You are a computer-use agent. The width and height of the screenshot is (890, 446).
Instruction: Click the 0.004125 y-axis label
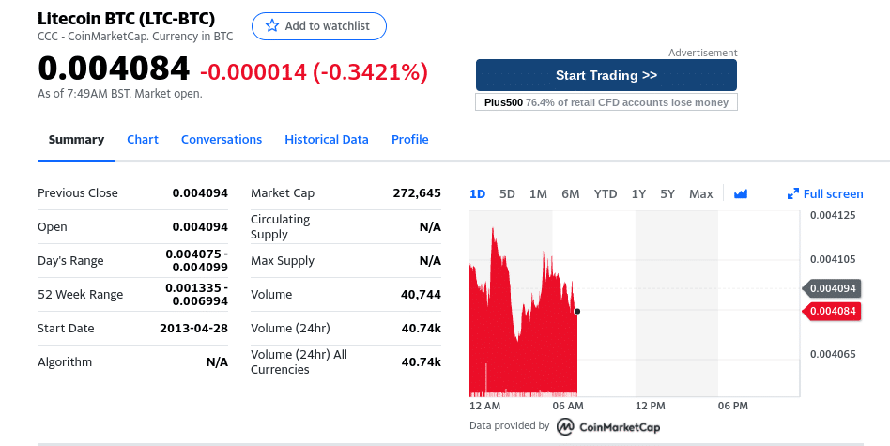pyautogui.click(x=833, y=215)
